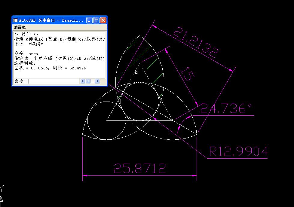Click the horizontal scrollbar thumb

[88, 81]
